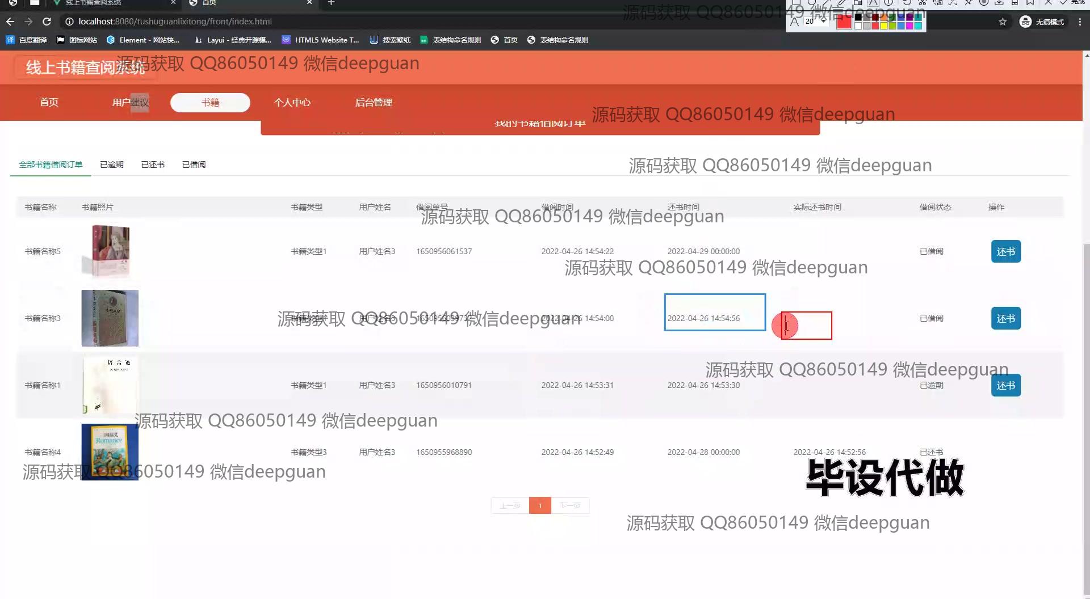Open 个人中心 in the navigation bar
Image resolution: width=1090 pixels, height=599 pixels.
[x=292, y=103]
